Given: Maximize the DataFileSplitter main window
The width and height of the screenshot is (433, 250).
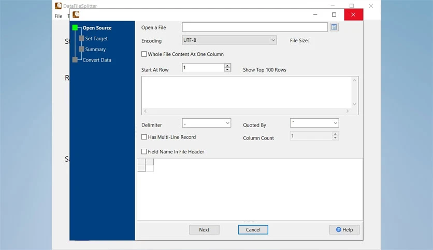Looking at the screenshot, I should (x=352, y=6).
